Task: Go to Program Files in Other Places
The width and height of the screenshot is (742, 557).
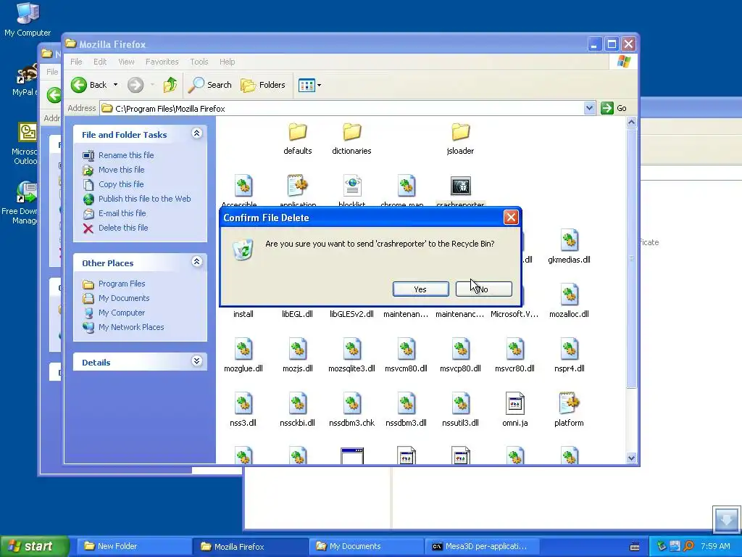Action: [x=122, y=284]
